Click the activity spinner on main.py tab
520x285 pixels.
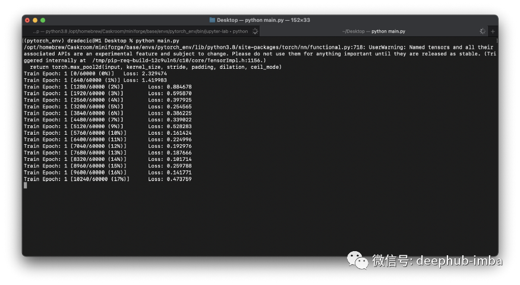(x=483, y=31)
